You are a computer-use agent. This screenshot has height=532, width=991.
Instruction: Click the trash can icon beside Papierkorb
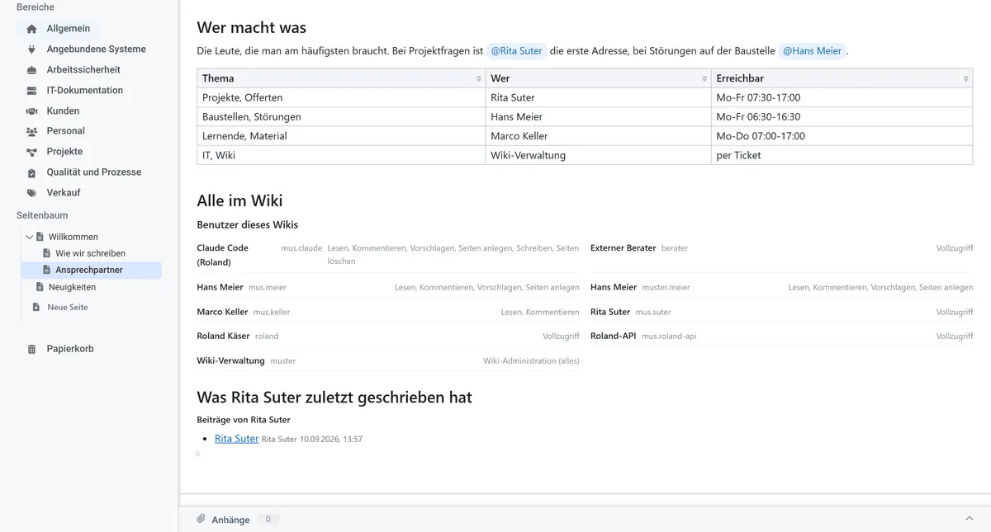31,349
